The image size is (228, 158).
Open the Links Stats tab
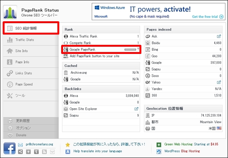click(31, 73)
